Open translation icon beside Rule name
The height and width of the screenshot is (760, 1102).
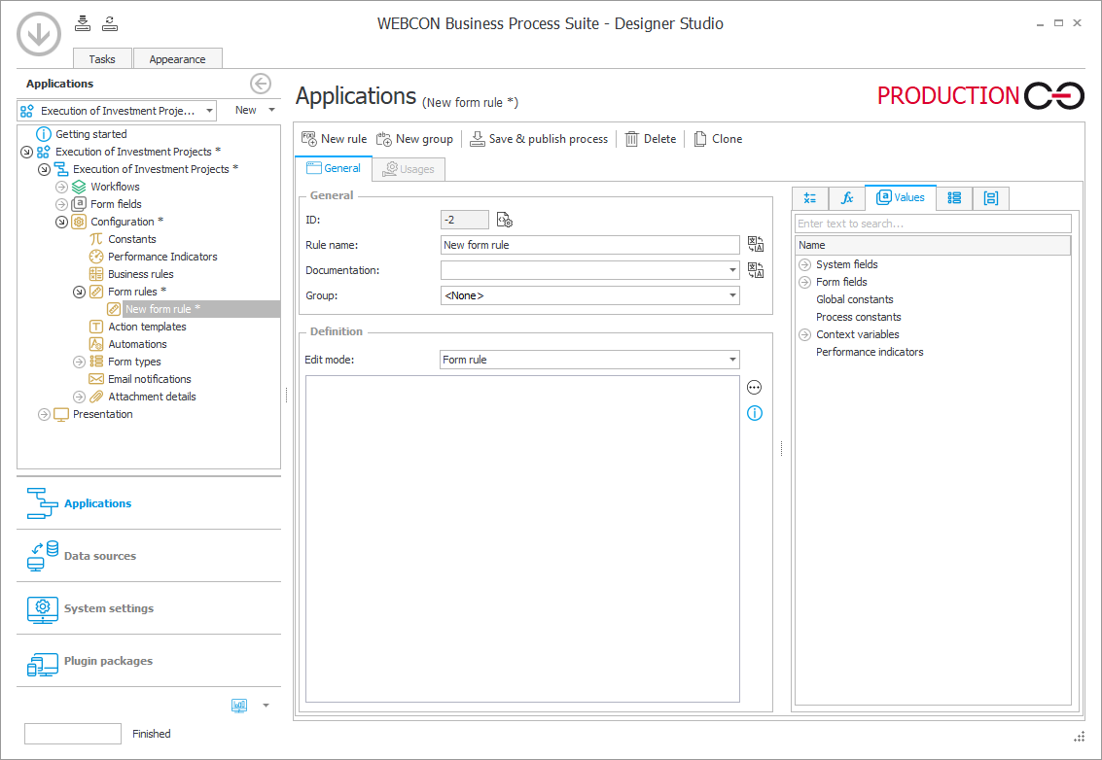pos(756,245)
